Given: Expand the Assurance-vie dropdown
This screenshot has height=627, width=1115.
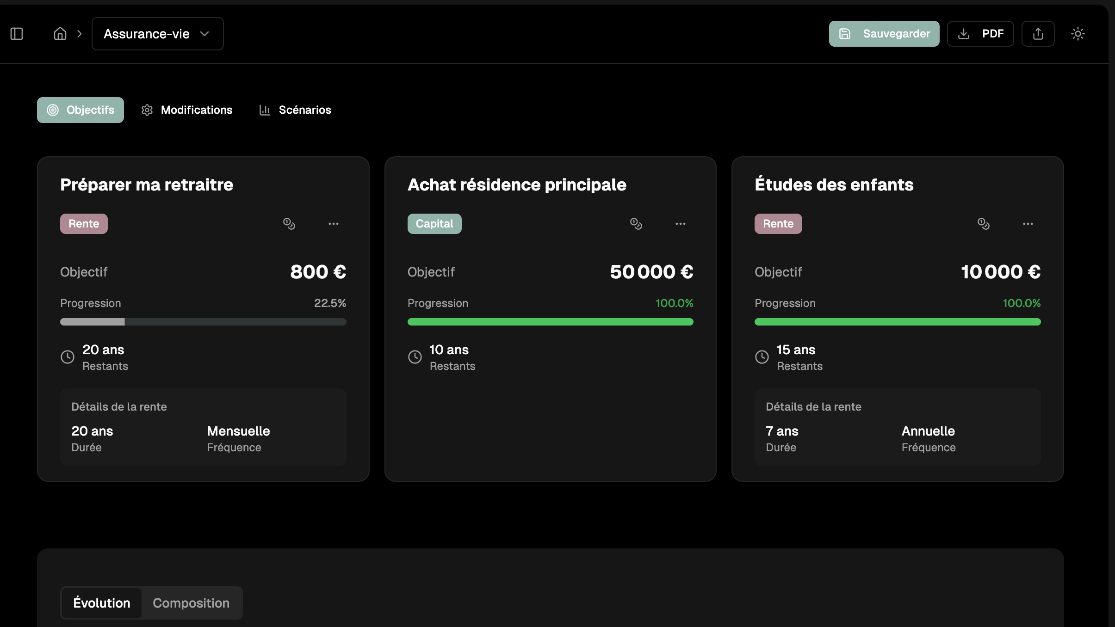Looking at the screenshot, I should 157,34.
